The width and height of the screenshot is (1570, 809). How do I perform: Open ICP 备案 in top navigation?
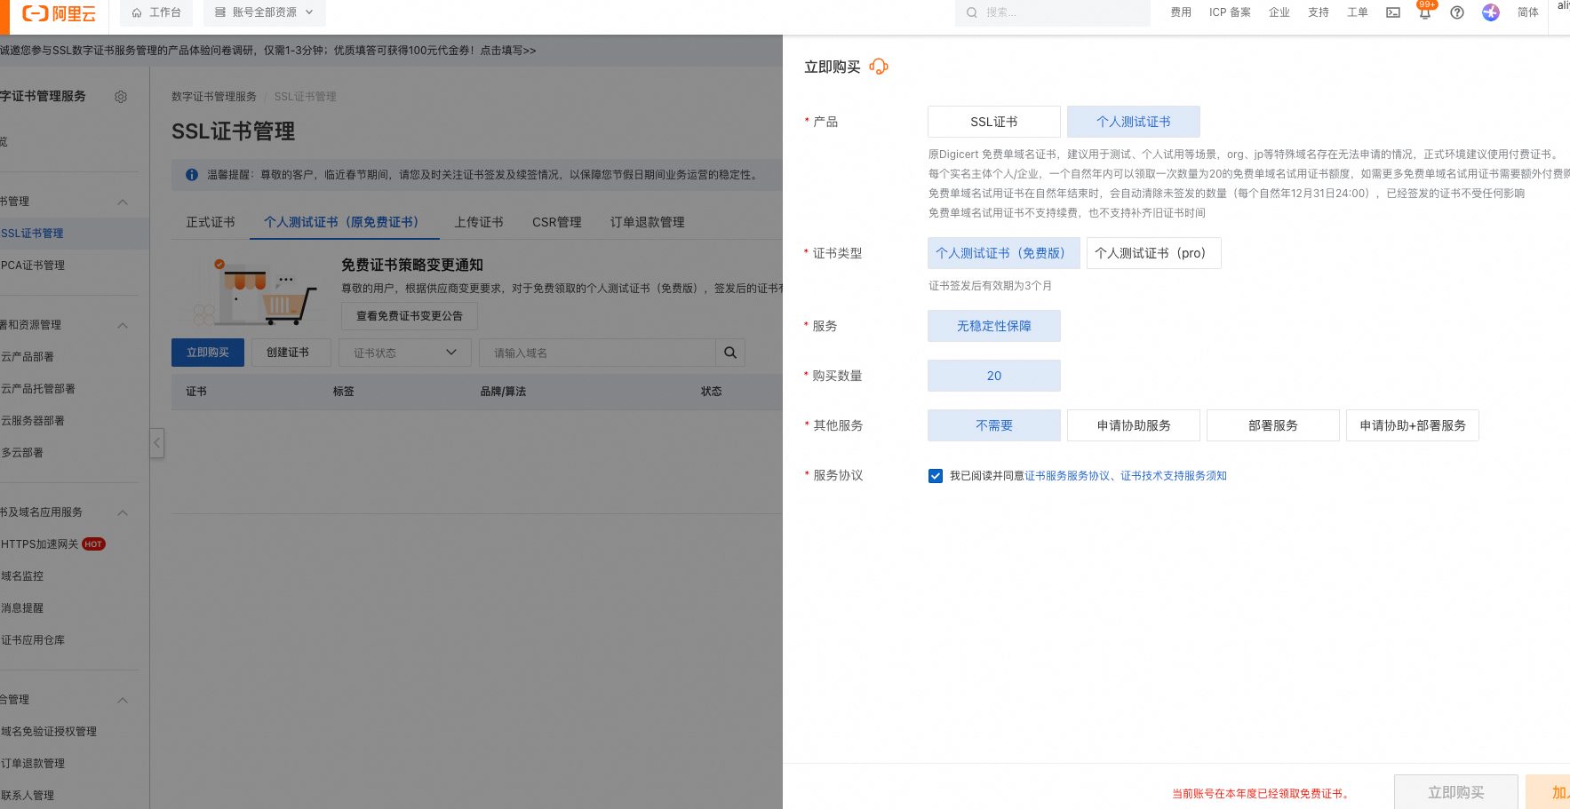[x=1230, y=12]
